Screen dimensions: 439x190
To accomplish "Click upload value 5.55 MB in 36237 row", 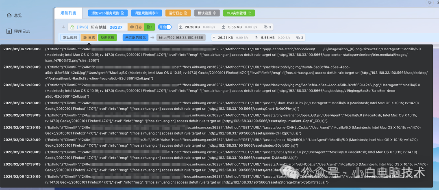I will point(235,27).
